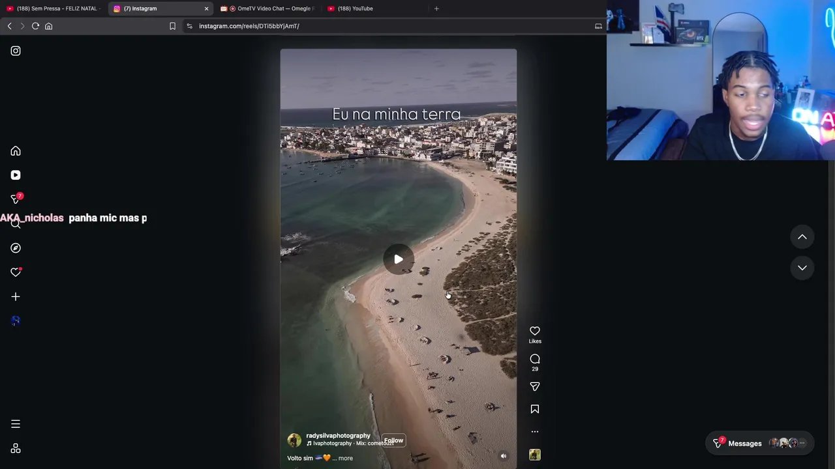Open Notifications heart in sidebar
Image resolution: width=835 pixels, height=469 pixels.
(16, 272)
